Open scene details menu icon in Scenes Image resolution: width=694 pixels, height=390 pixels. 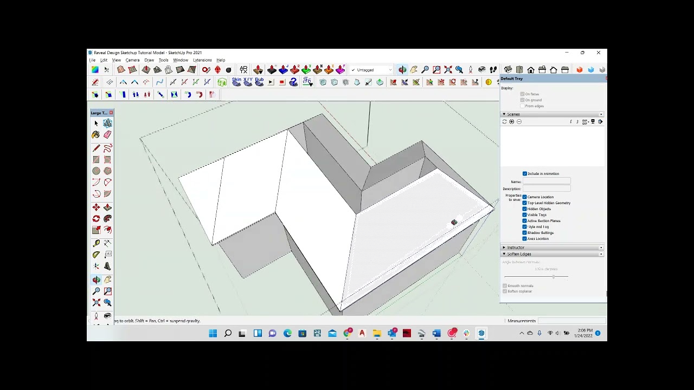pyautogui.click(x=600, y=122)
